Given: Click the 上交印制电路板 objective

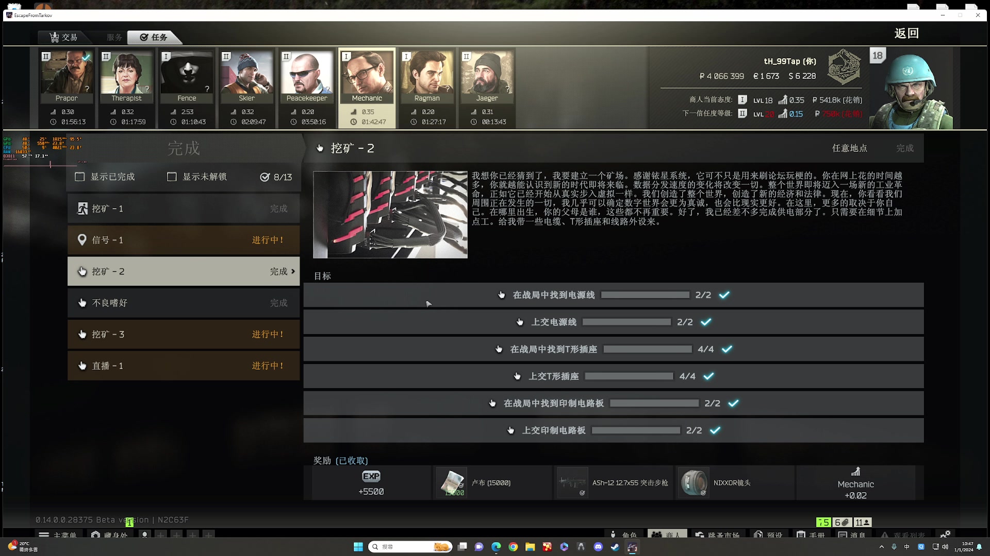Looking at the screenshot, I should [x=614, y=430].
